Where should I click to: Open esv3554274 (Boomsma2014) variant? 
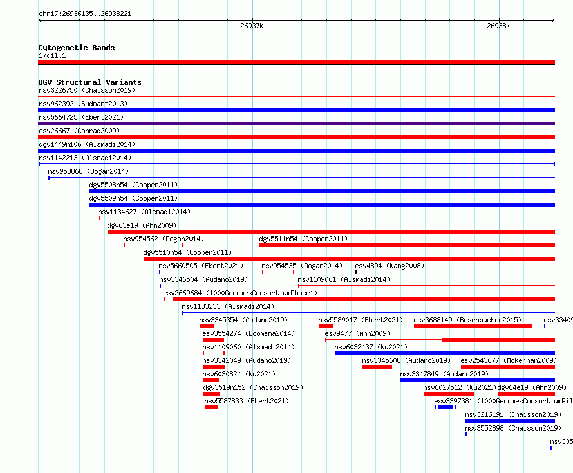(249, 333)
